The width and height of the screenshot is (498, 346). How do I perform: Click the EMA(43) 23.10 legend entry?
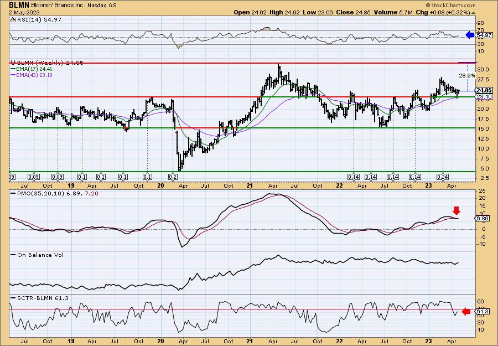click(x=34, y=75)
